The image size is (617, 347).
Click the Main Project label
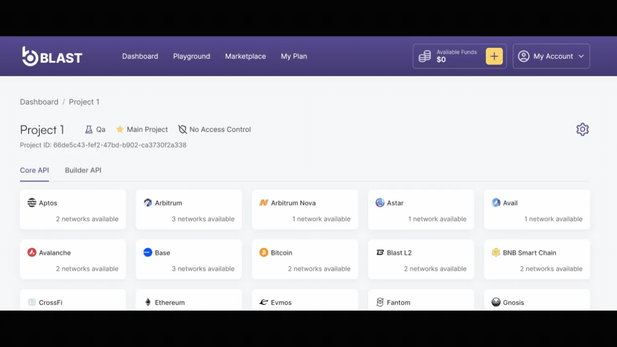click(147, 129)
